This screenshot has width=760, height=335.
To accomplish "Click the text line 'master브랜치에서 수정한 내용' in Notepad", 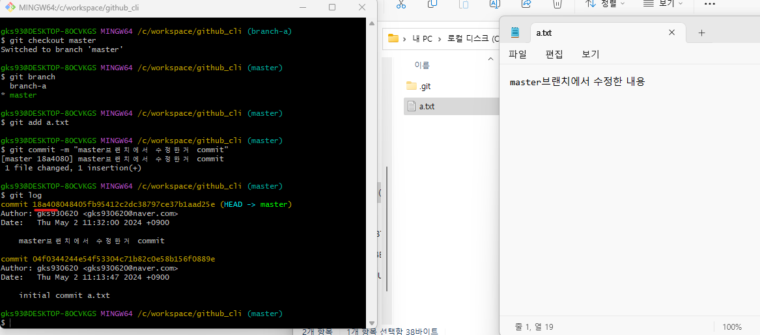I will (577, 82).
